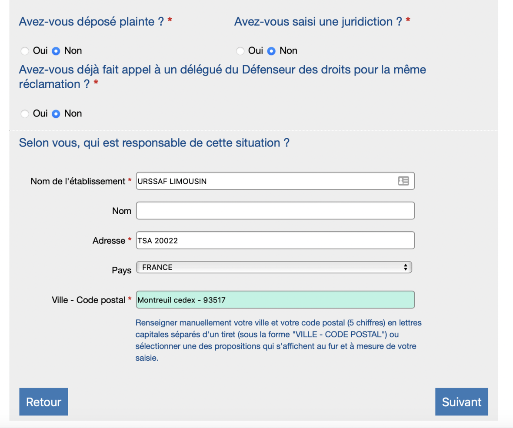Click the Suivant button
Screen dimensions: 513x428
point(461,402)
